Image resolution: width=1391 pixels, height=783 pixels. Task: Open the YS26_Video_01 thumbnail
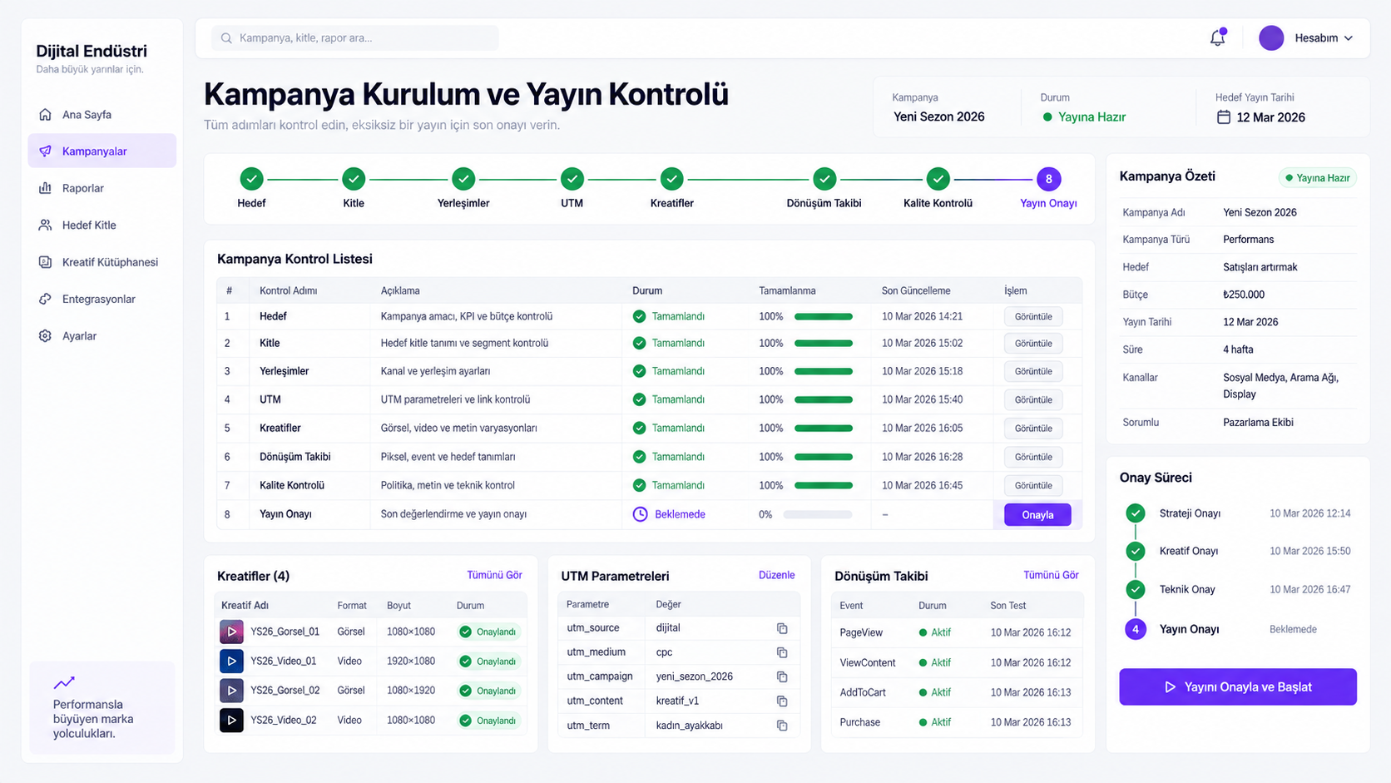tap(231, 661)
